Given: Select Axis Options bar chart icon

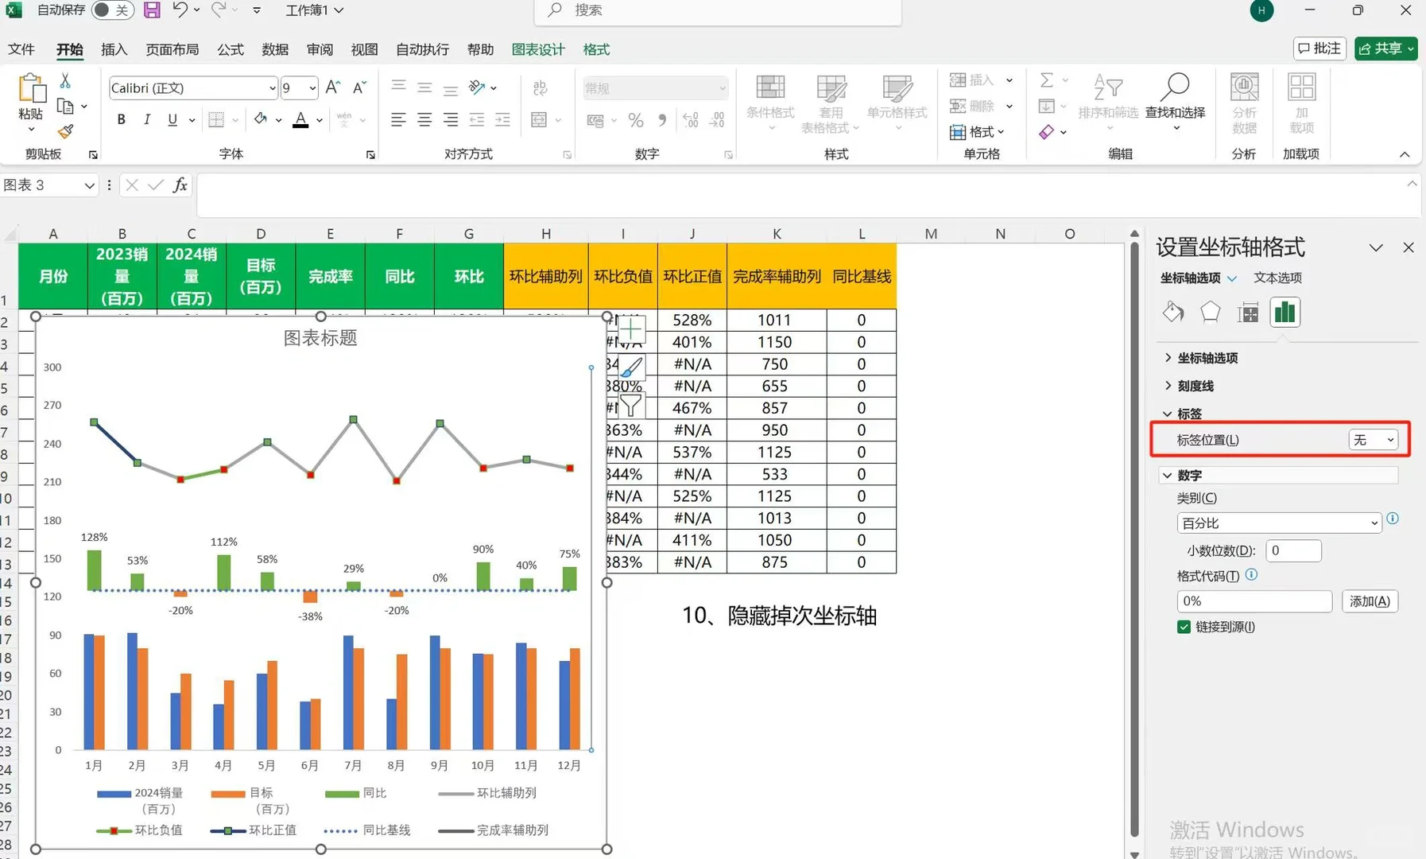Looking at the screenshot, I should [x=1285, y=312].
